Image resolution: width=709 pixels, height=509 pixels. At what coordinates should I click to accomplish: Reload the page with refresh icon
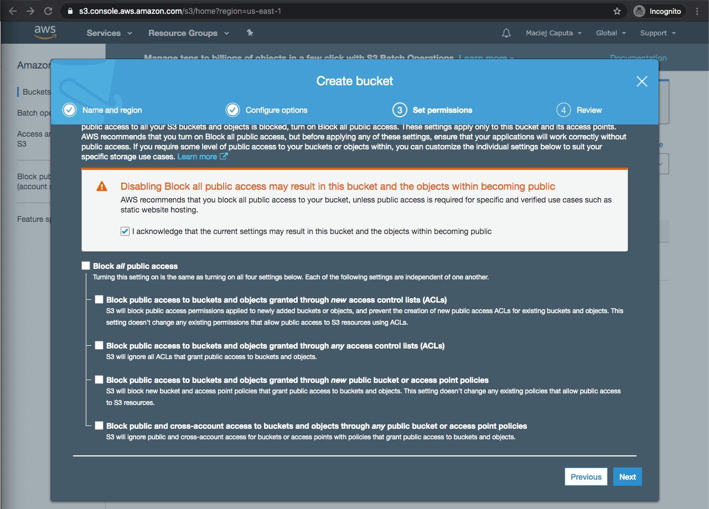click(48, 11)
